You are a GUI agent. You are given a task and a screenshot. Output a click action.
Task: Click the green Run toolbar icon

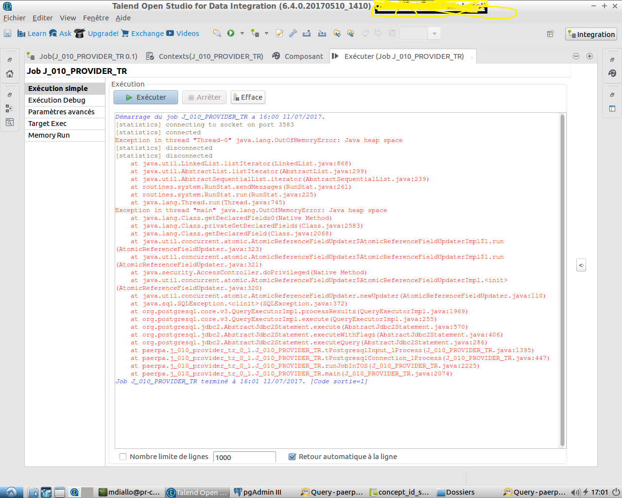[231, 34]
